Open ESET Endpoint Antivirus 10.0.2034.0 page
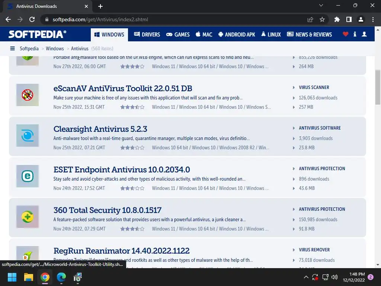The image size is (381, 286). point(122,169)
